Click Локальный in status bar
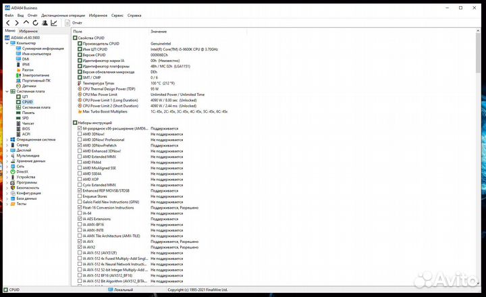Image resolution: width=486 pixels, height=297 pixels. click(x=121, y=290)
